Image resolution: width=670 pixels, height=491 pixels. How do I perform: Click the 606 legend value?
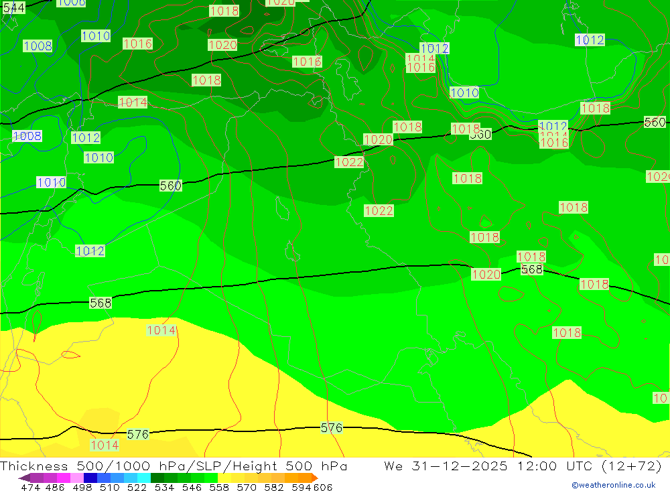[322, 487]
